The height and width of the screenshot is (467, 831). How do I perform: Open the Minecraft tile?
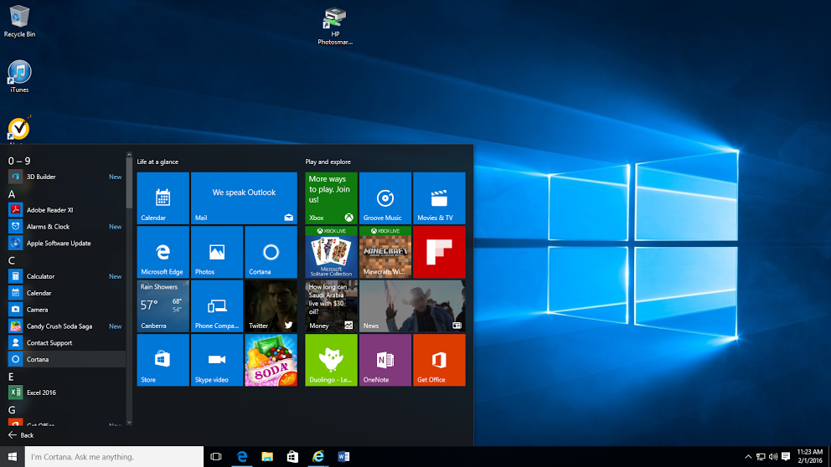pyautogui.click(x=385, y=252)
